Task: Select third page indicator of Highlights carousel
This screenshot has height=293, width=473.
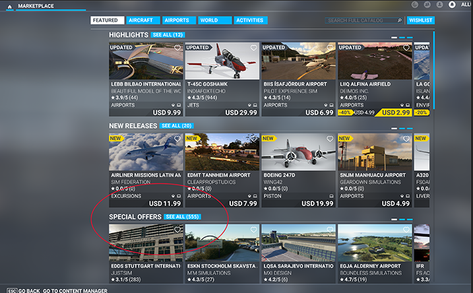Action: coord(410,38)
